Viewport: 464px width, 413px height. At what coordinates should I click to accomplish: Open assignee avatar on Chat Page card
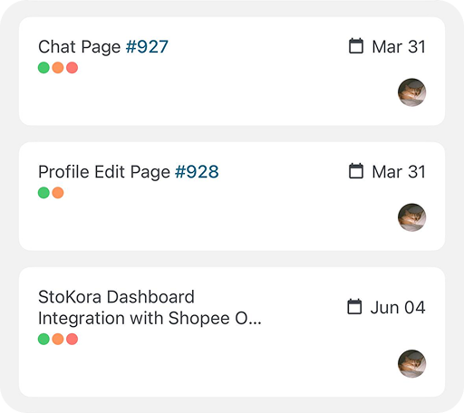click(411, 92)
